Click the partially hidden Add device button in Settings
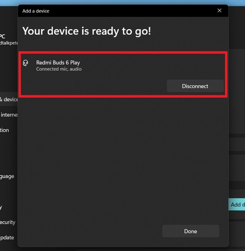Viewport: 245px width, 251px height. pyautogui.click(x=237, y=204)
